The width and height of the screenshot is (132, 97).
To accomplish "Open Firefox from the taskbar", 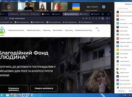I will pos(19,95).
